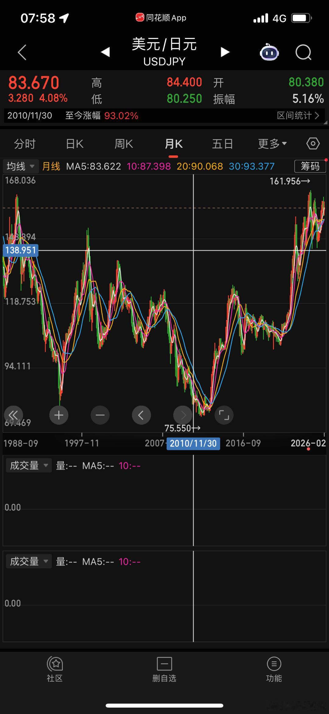Tap the 168.036 price axis label

coord(20,180)
